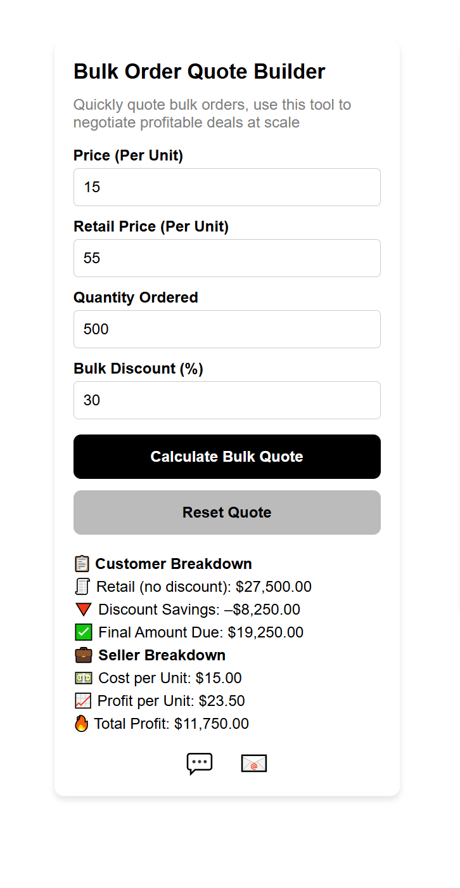Select the scroll icon beside Retail amount
This screenshot has height=888, width=460.
point(83,586)
